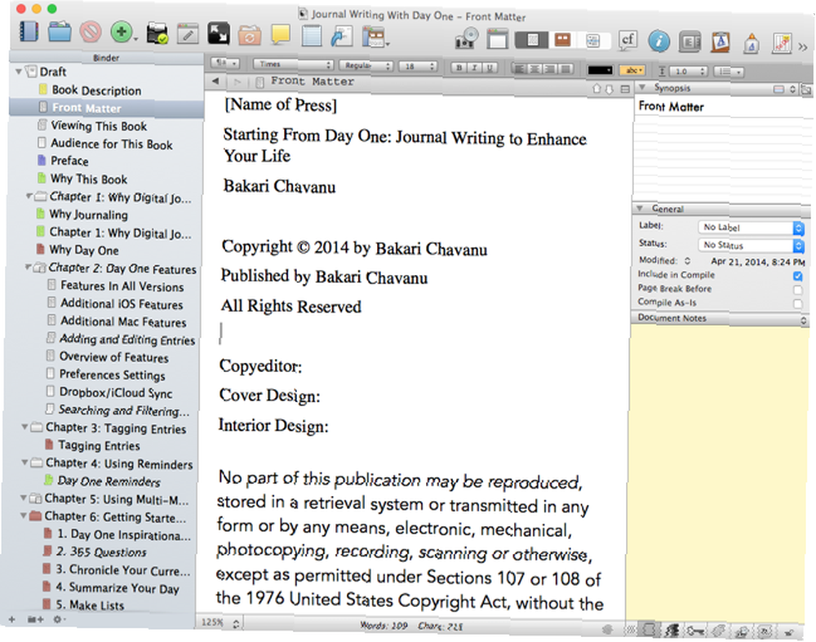The width and height of the screenshot is (816, 642).
Task: Click the Edit Scrivenings pencil icon
Action: point(188,33)
